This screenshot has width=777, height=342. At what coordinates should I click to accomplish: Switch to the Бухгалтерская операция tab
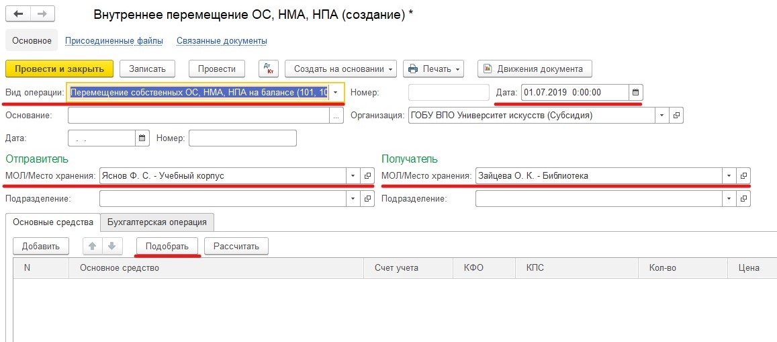point(157,222)
